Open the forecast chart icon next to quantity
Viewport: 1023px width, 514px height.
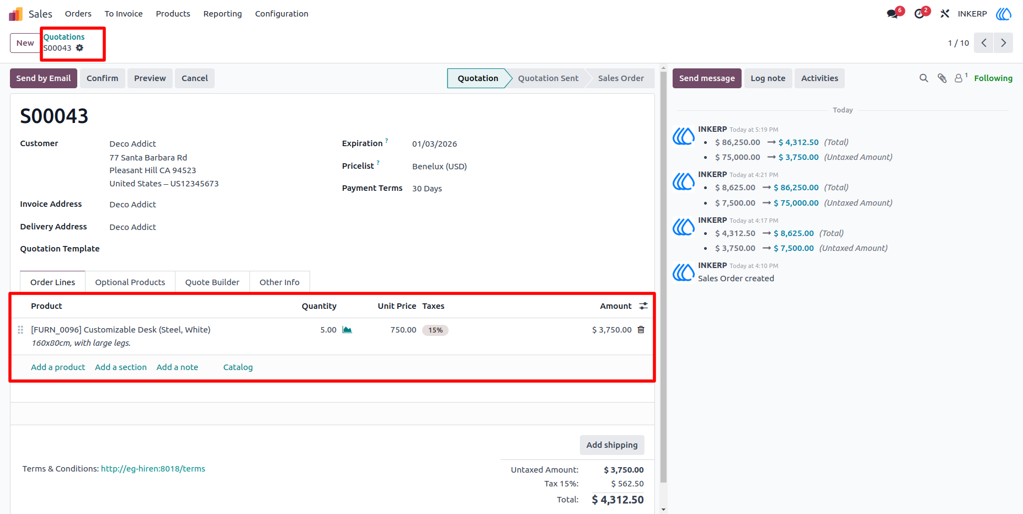tap(347, 330)
